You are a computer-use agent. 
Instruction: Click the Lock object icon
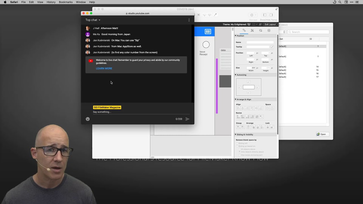click(x=267, y=127)
